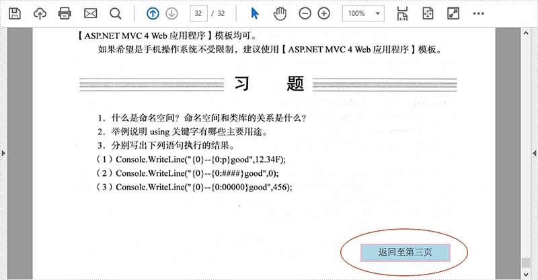Screen dimensions: 538x280
Task: Click the scrolling page display icon
Action: click(x=402, y=13)
